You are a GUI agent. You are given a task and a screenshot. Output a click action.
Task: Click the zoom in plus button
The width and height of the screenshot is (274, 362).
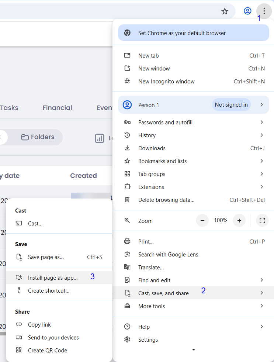(x=239, y=221)
